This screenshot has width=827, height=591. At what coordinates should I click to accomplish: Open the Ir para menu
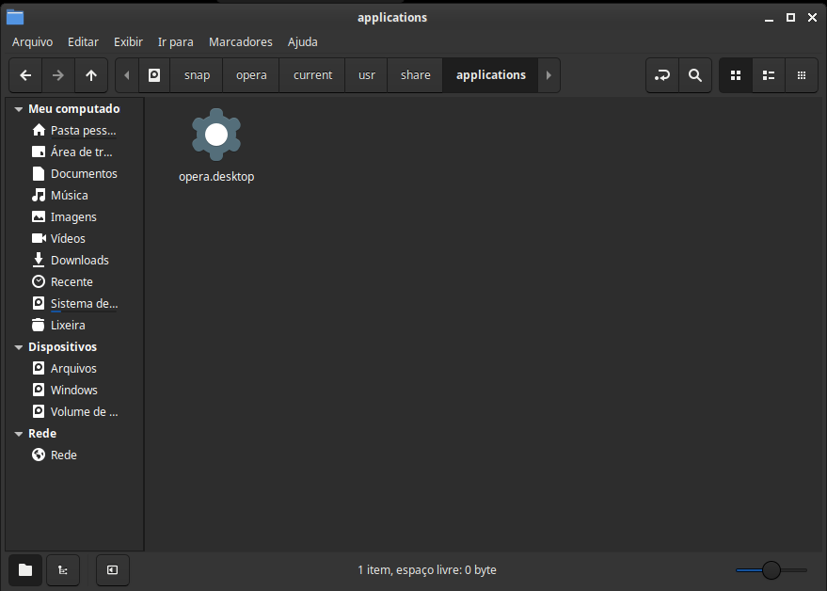click(176, 42)
